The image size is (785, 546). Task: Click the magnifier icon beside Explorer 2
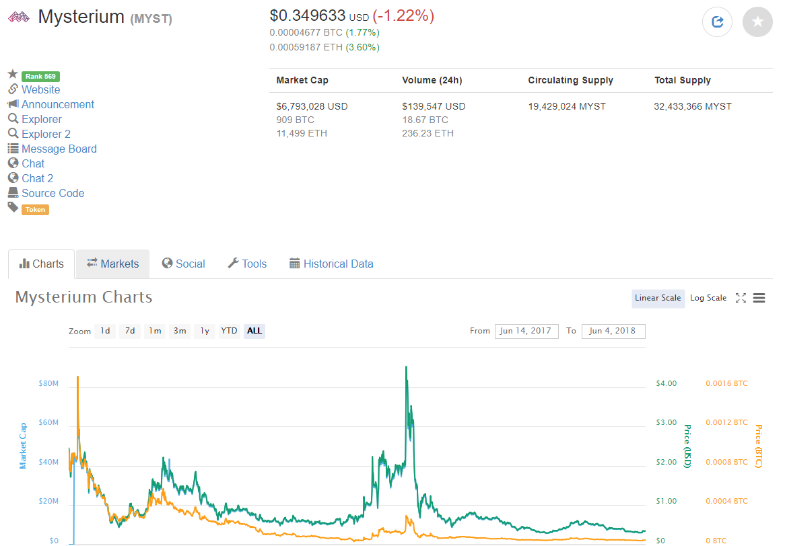13,134
